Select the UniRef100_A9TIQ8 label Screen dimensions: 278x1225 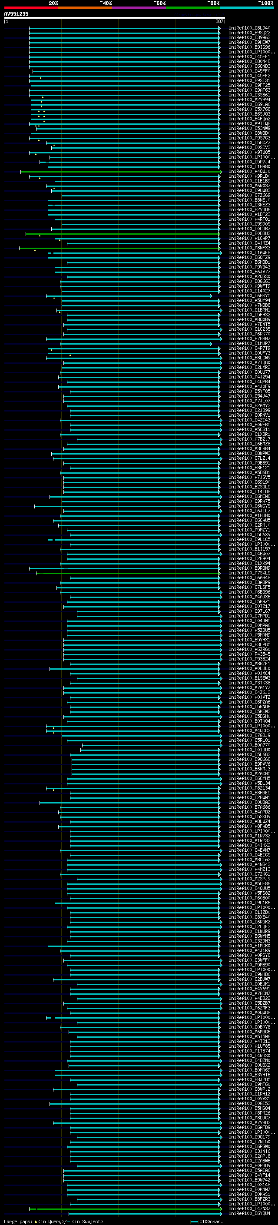[x=249, y=124]
